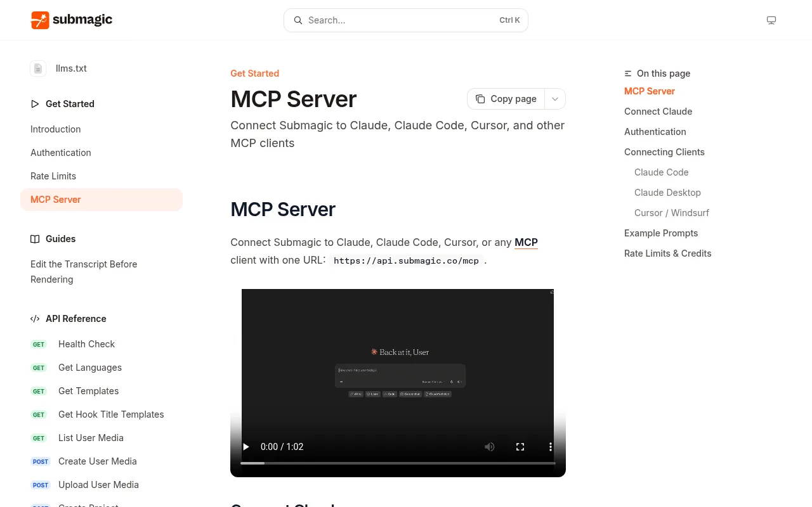The width and height of the screenshot is (812, 507).
Task: Open Edit the Transcript Before Rendering guide
Action: [x=84, y=272]
